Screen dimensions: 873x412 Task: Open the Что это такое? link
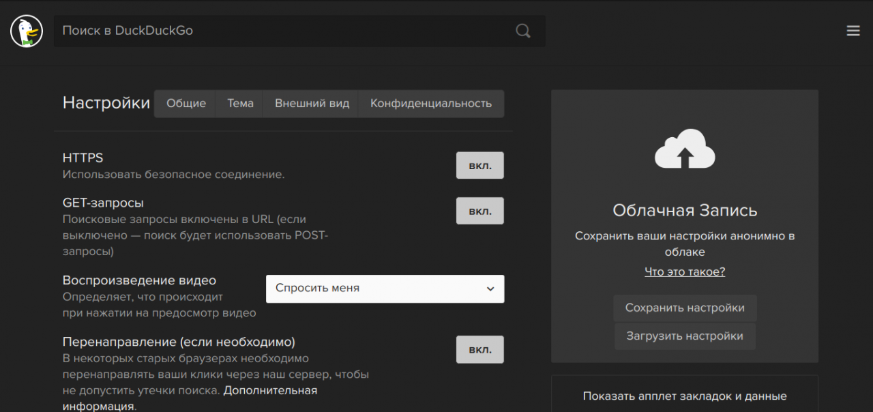coord(685,271)
